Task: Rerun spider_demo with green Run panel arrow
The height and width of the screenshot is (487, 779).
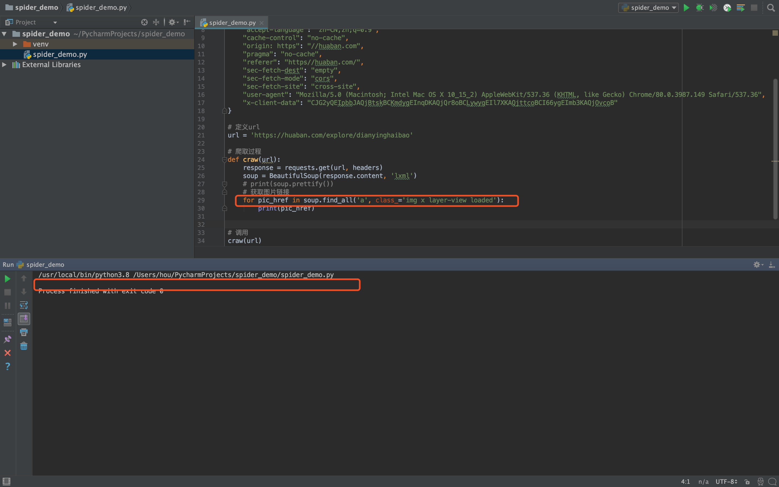Action: coord(7,279)
